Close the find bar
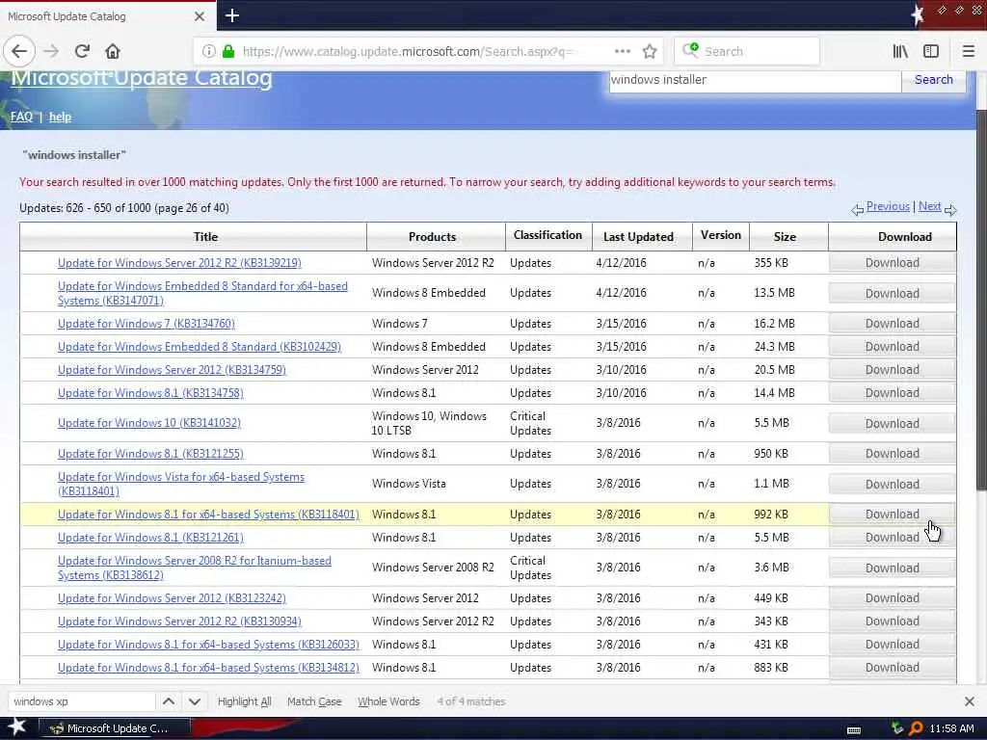Viewport: 987px width, 740px height. (x=970, y=701)
